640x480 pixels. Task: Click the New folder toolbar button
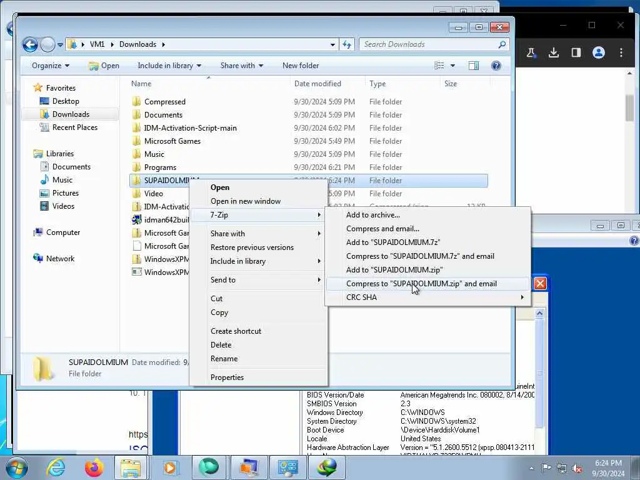301,65
